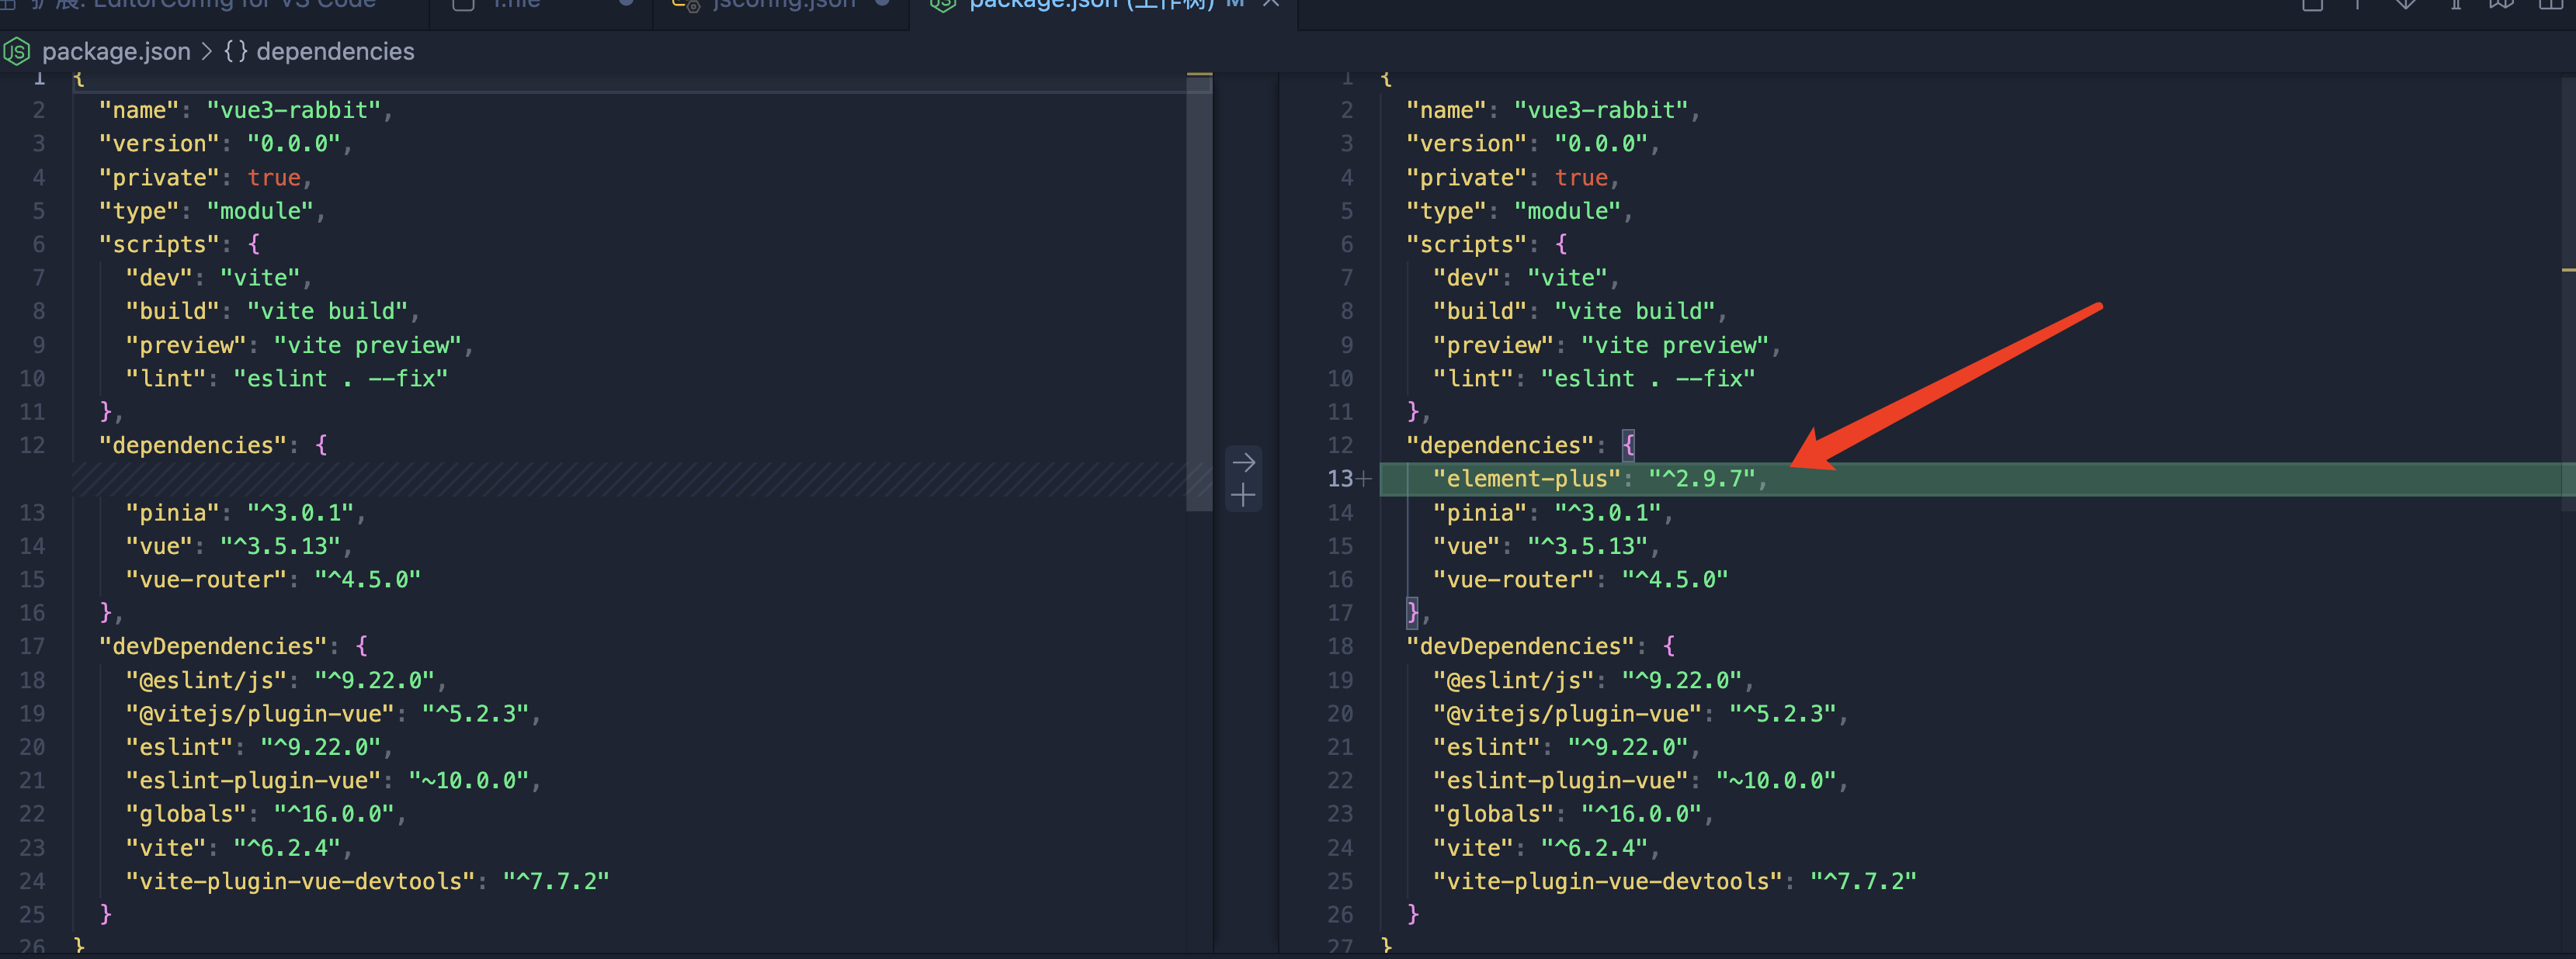Open the package.json breadcrumb dropdown

pos(115,51)
